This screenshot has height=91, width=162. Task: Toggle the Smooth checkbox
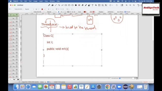pos(125,12)
